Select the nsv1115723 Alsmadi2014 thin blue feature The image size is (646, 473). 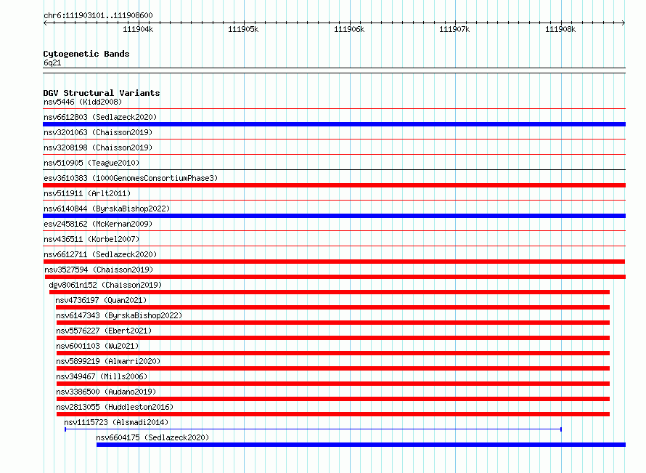[x=313, y=429]
